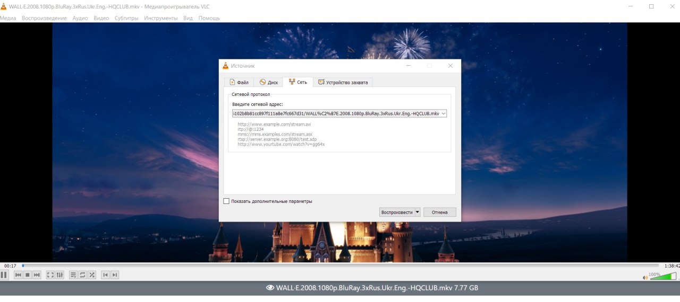Click the elapsed time 00:17 label
The image size is (680, 302).
[x=10, y=265]
